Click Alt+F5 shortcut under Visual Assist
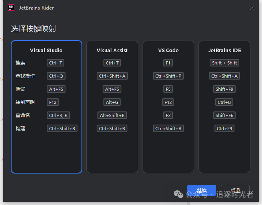 pyautogui.click(x=112, y=89)
